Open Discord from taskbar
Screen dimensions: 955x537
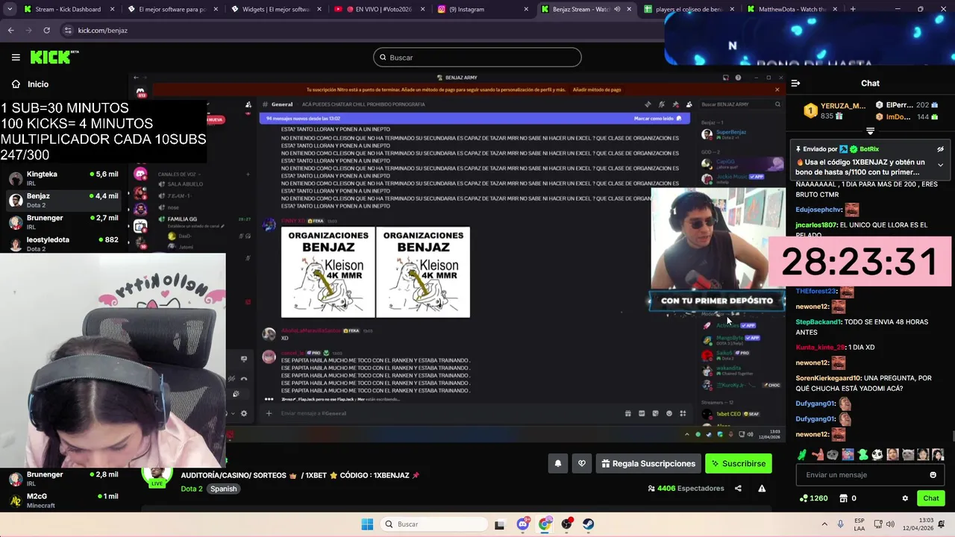(523, 524)
